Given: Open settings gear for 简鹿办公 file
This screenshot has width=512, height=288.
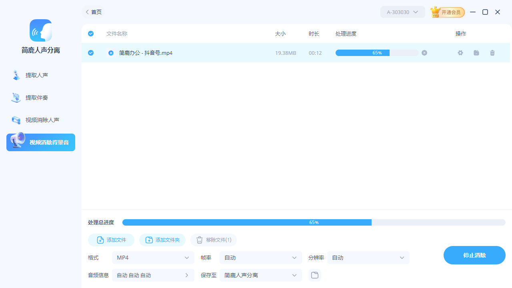Looking at the screenshot, I should point(460,53).
